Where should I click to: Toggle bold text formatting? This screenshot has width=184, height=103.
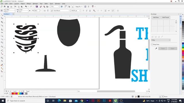tap(83, 11)
